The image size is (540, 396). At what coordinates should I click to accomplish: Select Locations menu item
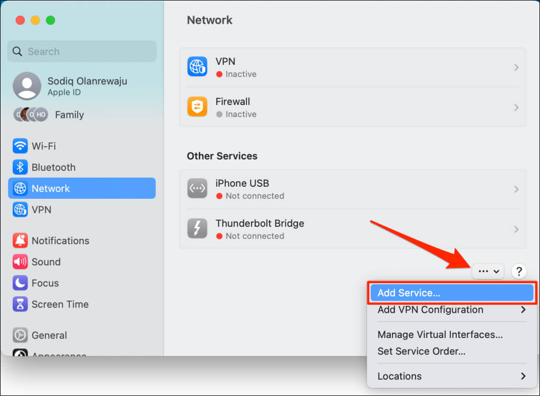point(452,376)
